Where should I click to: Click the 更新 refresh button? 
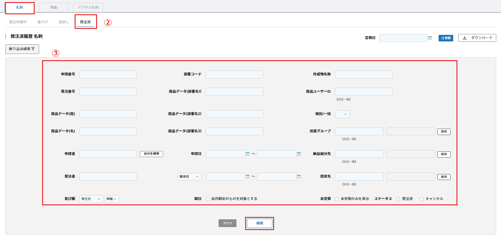click(446, 38)
